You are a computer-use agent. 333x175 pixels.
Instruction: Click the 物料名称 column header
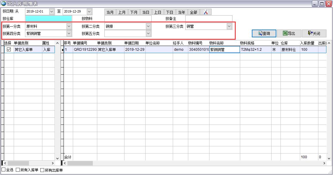tap(217, 43)
